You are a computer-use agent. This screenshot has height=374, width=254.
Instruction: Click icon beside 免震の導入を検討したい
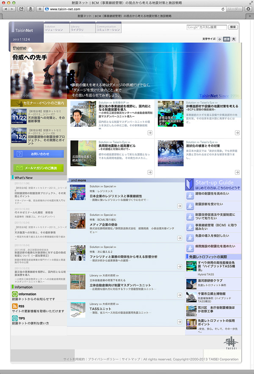click(190, 237)
